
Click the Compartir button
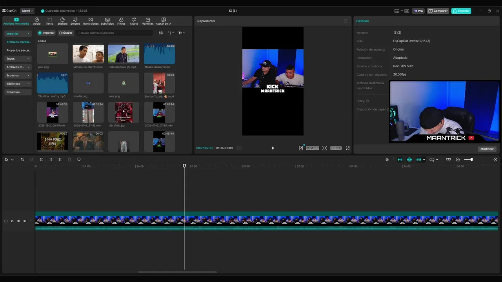[438, 11]
